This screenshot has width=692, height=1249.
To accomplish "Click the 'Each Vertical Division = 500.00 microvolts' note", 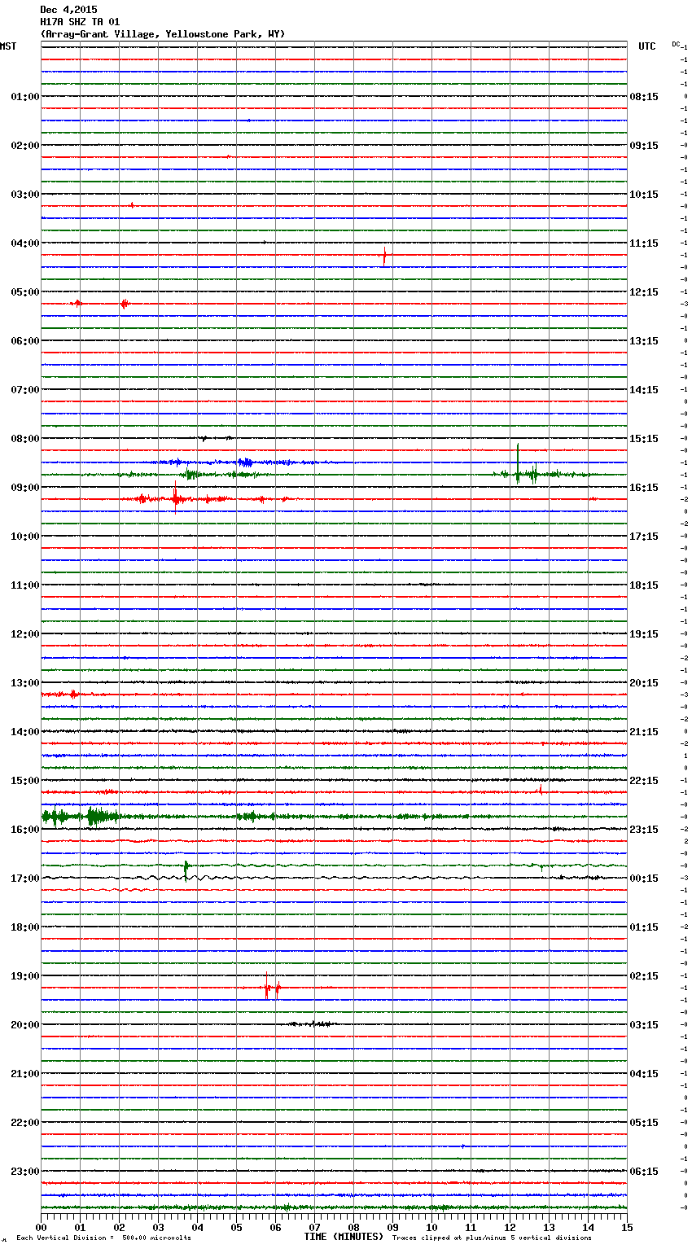I will (x=103, y=1238).
